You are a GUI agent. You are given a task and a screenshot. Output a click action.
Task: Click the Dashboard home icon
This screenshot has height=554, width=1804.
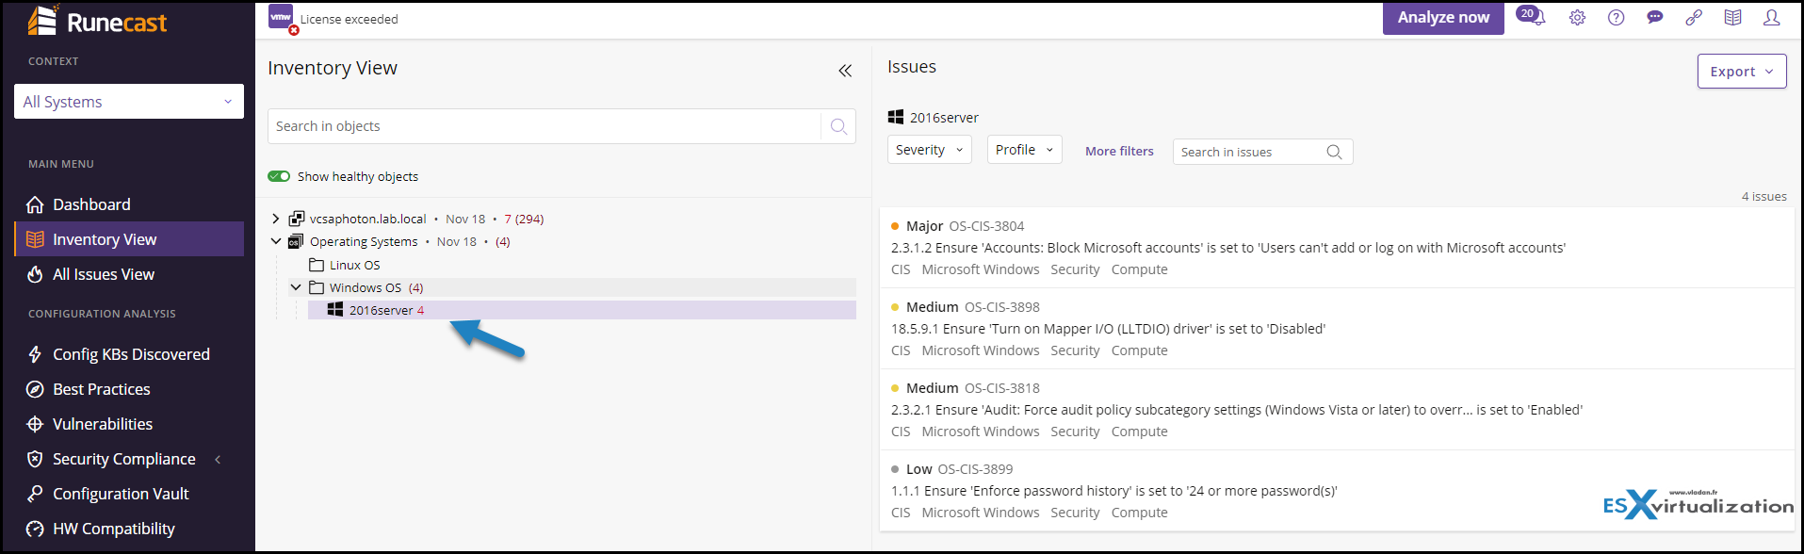[35, 204]
